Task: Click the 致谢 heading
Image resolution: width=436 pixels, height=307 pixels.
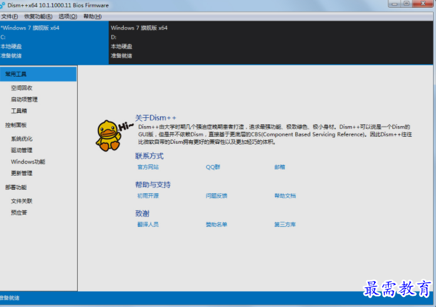Action: [143, 213]
